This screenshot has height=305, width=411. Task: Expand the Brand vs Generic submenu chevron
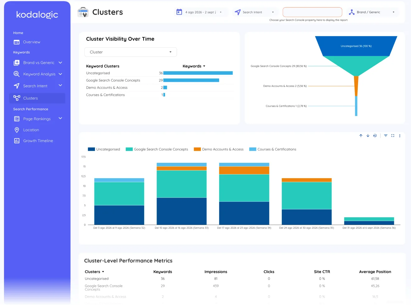[60, 63]
